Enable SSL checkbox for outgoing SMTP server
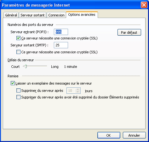The height and width of the screenshot is (142, 149). tap(18, 52)
